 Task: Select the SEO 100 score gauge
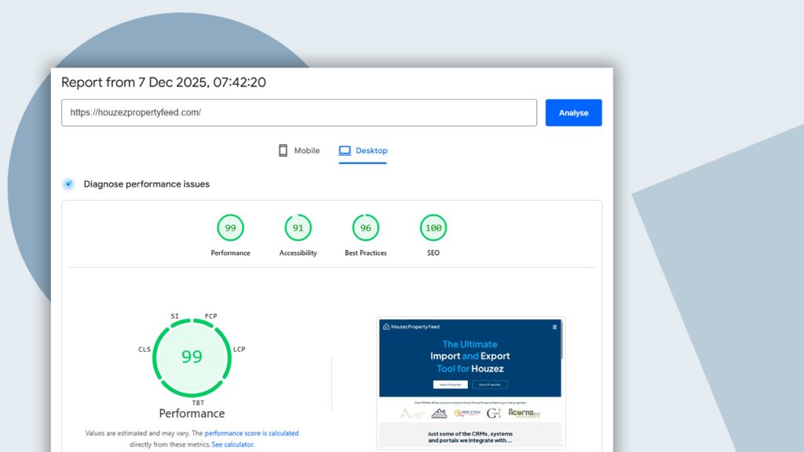click(433, 228)
